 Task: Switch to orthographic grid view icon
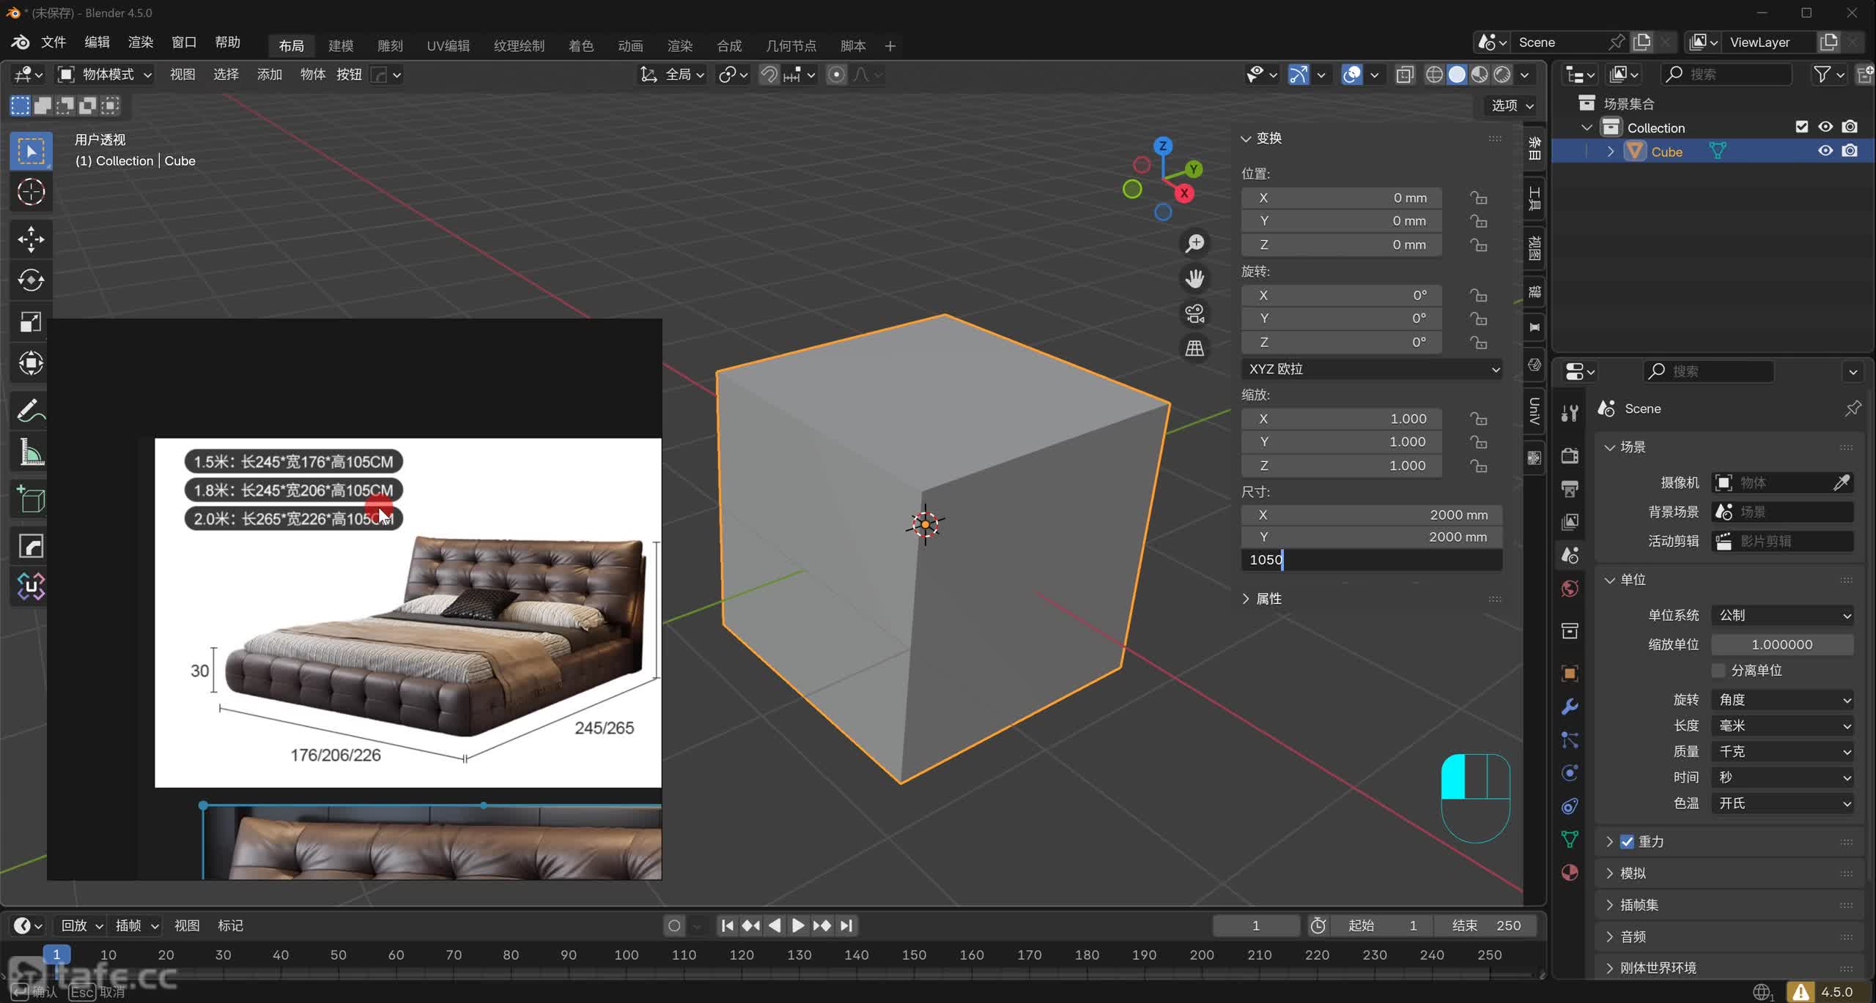point(1194,348)
